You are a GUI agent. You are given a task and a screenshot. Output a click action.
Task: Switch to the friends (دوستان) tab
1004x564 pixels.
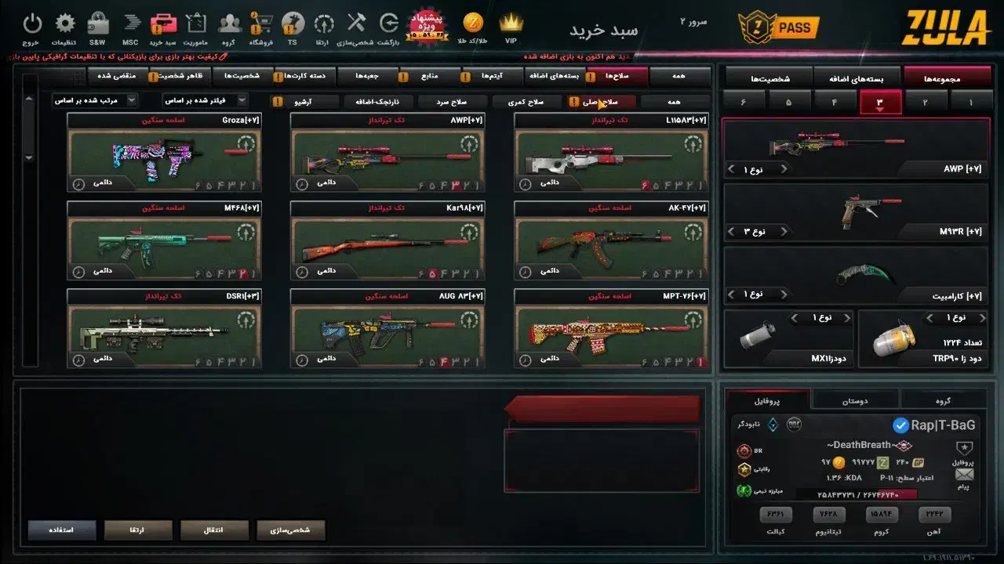(x=855, y=399)
